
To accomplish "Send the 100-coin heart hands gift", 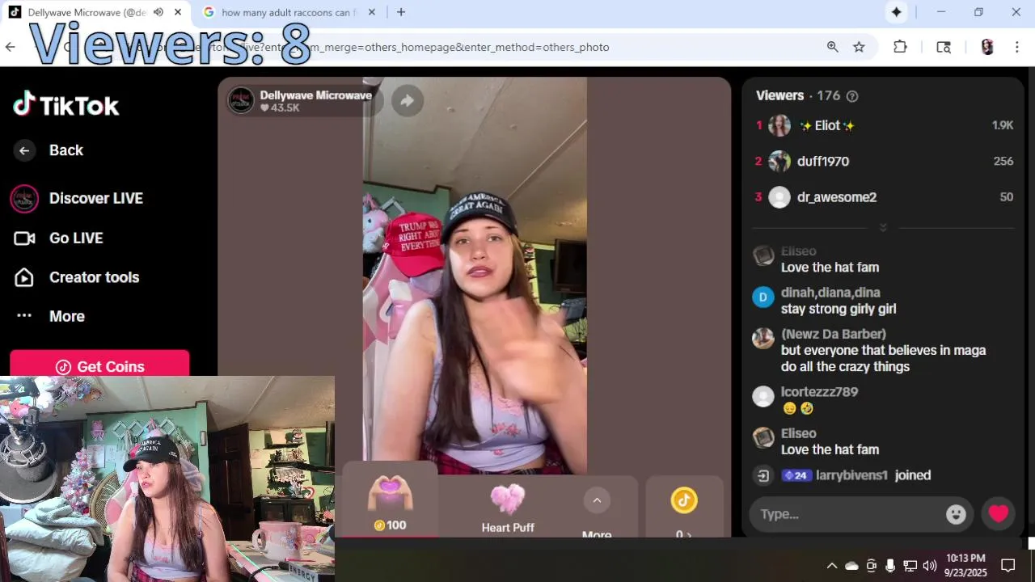I will [390, 501].
